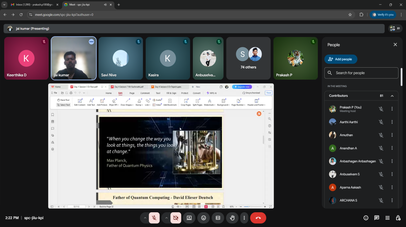Open more actions for Amuthan
Screen dimensions: 406x227
392,135
